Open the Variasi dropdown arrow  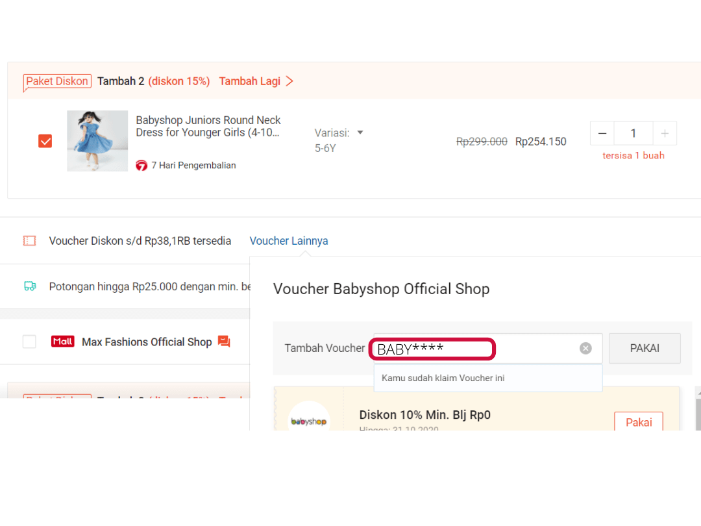[360, 132]
